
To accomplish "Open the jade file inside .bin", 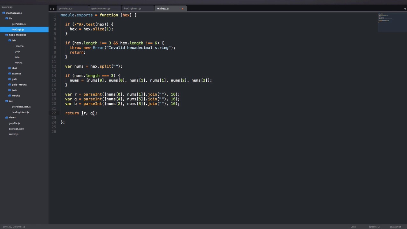I will point(17,57).
